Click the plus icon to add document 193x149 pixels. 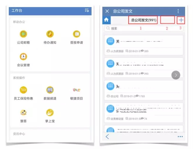tap(181, 20)
